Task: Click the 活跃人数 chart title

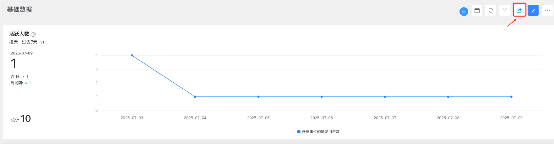Action: coord(19,34)
